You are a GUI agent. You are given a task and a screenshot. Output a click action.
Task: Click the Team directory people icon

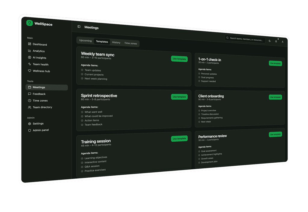pyautogui.click(x=29, y=107)
